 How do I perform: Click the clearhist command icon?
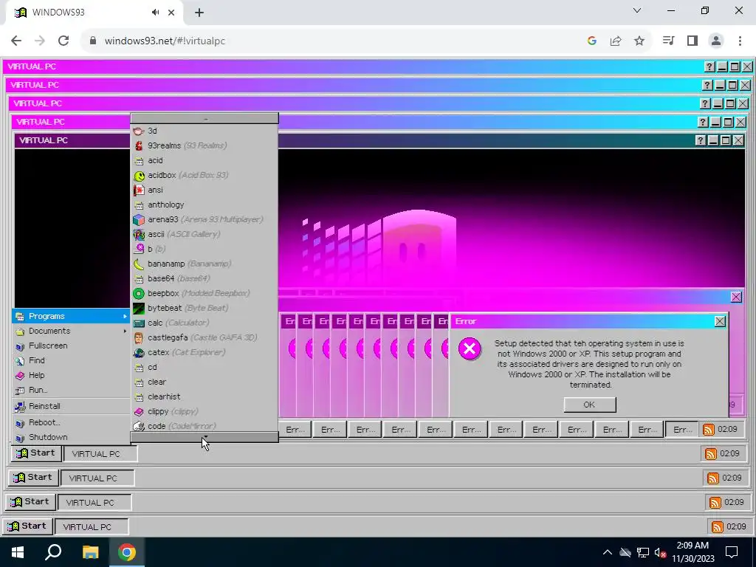click(139, 396)
